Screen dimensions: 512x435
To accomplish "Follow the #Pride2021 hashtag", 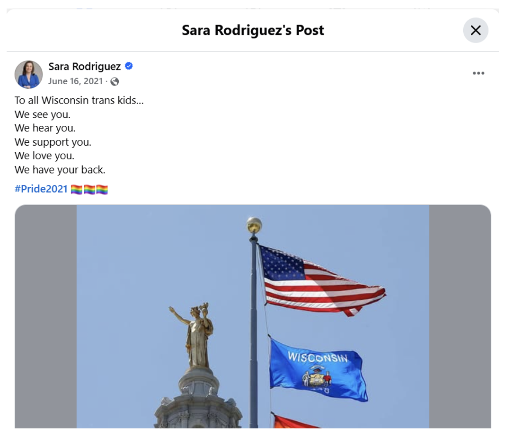I will [x=41, y=189].
